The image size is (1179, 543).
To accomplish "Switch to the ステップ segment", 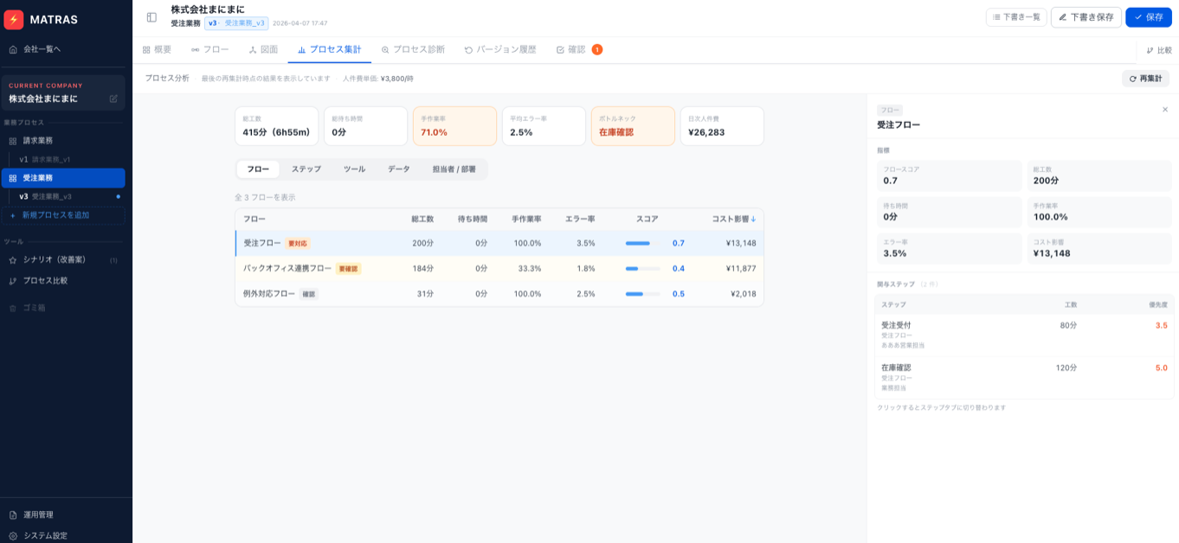I will click(306, 169).
